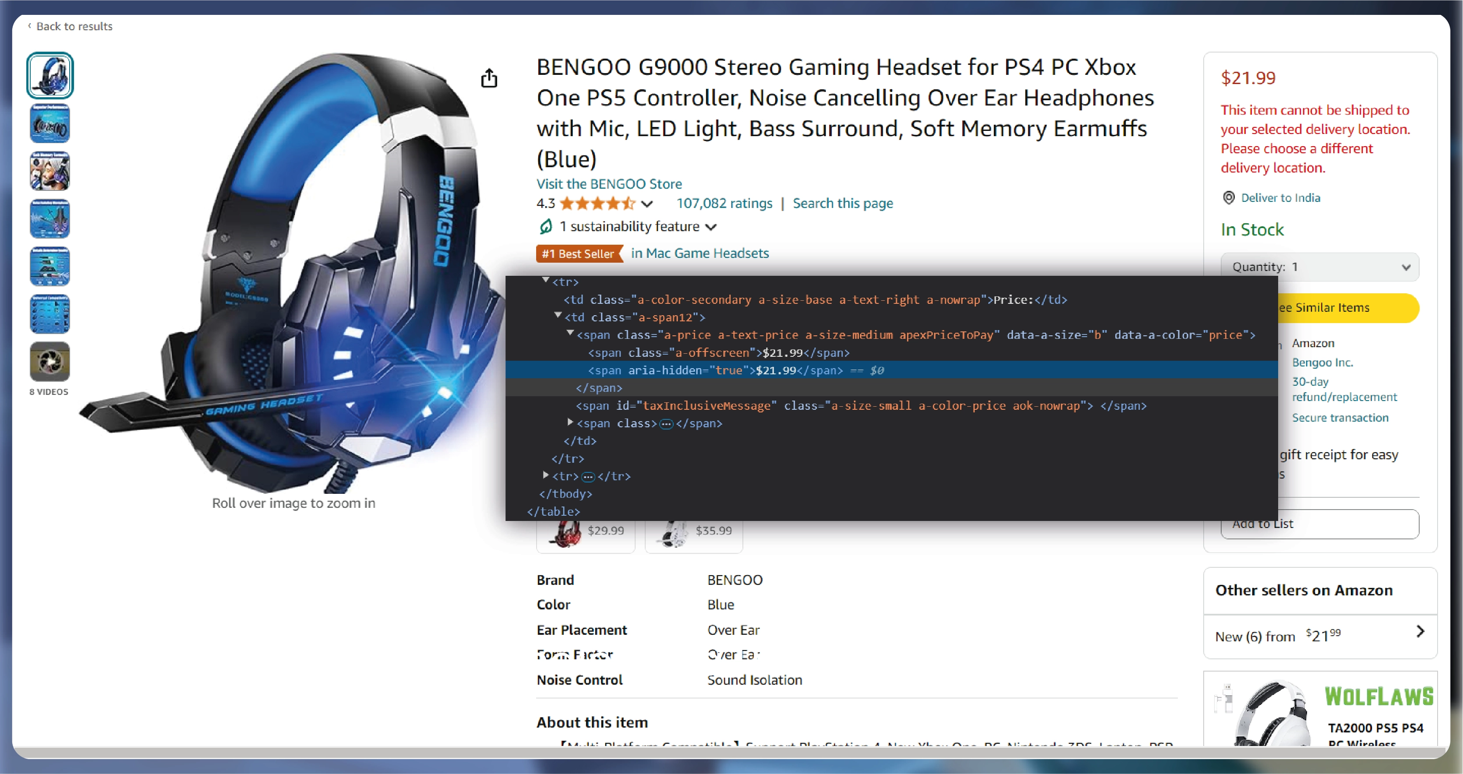Select the </table> closing tag line
Viewport: 1463px width, 774px height.
[554, 512]
